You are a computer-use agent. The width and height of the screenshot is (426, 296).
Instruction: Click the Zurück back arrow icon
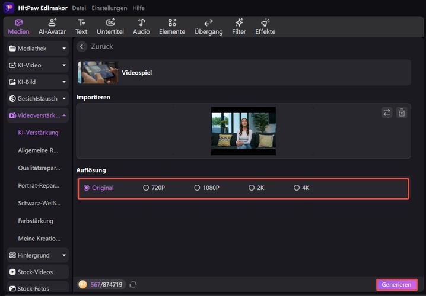tap(81, 46)
